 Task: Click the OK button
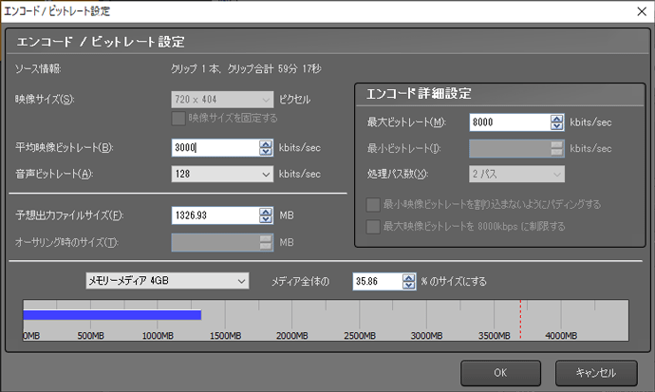(498, 371)
